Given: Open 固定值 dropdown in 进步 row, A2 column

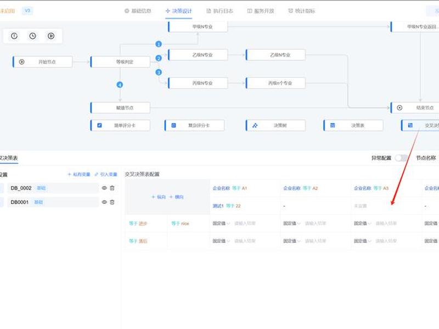Looking at the screenshot, I should coord(292,223).
